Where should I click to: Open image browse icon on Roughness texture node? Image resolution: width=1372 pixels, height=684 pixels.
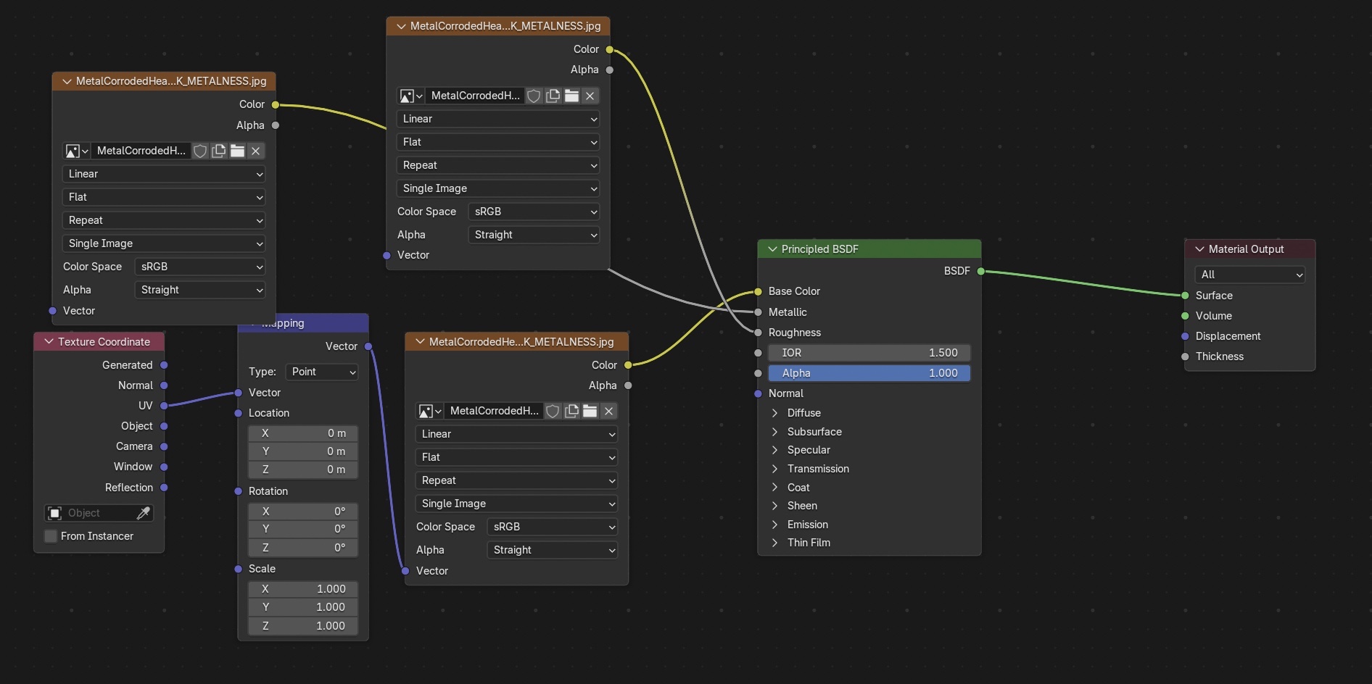pyautogui.click(x=410, y=96)
